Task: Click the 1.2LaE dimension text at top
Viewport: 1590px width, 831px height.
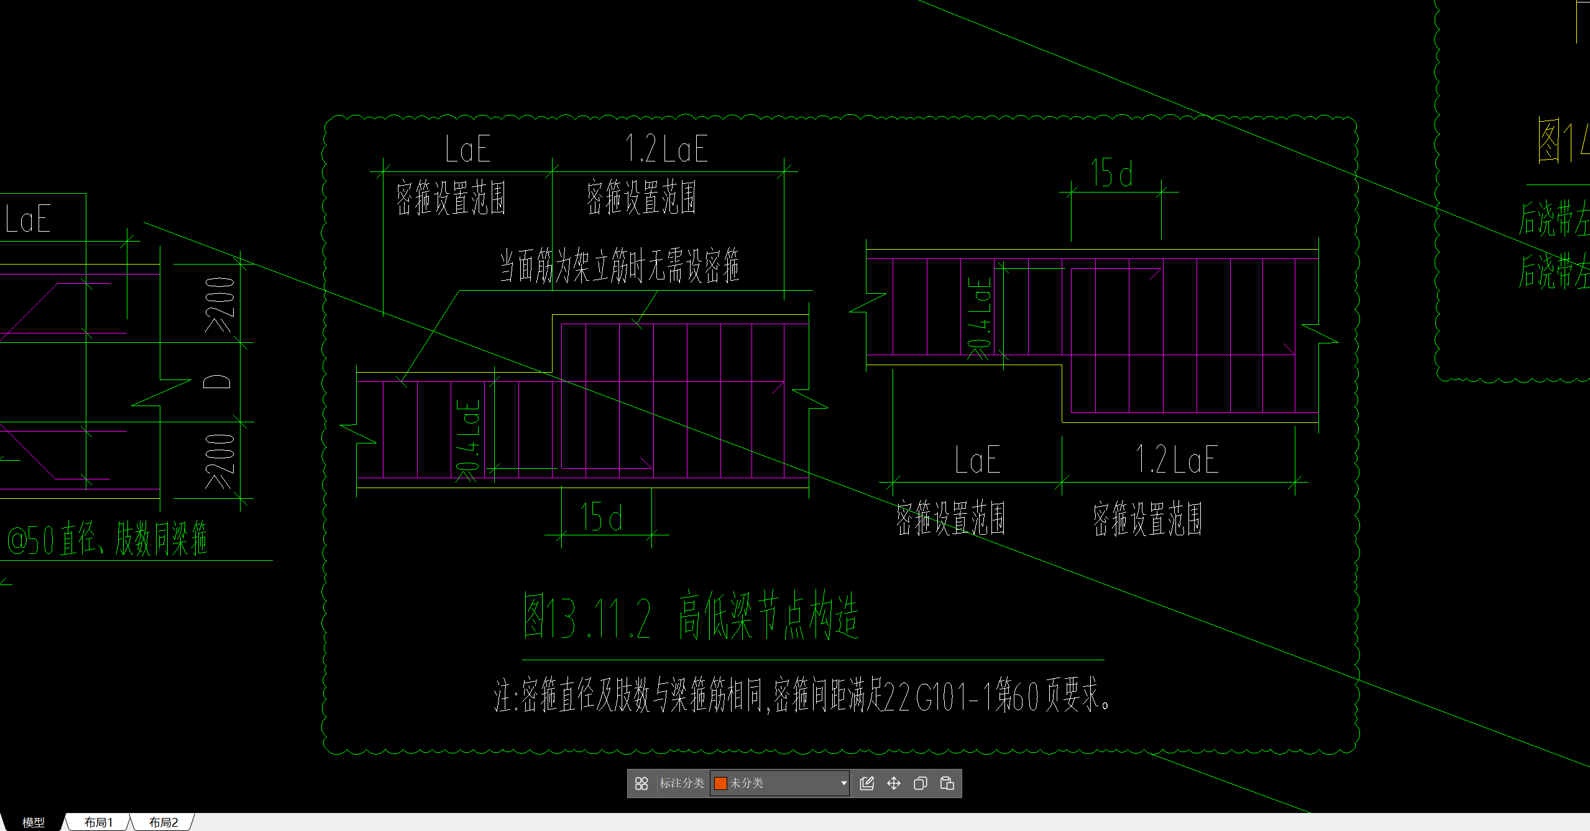Action: click(666, 149)
